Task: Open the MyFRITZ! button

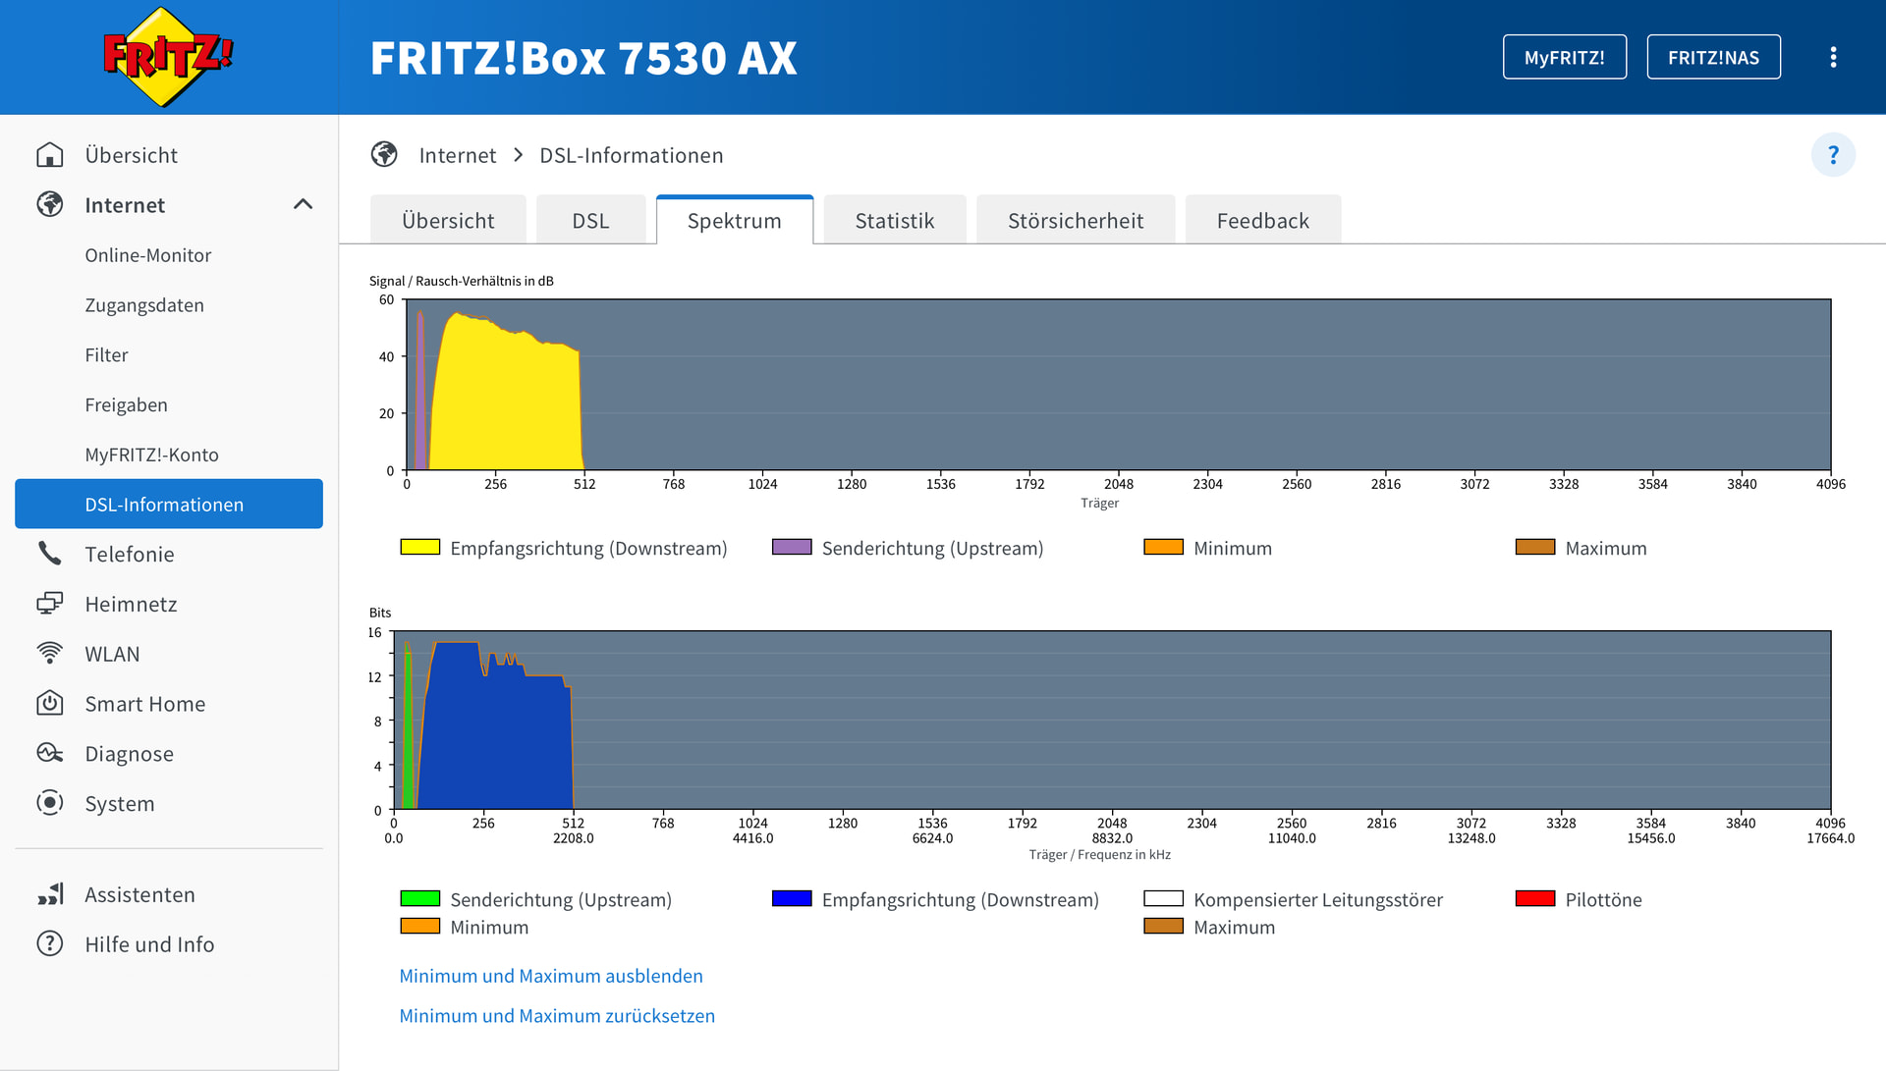Action: coord(1565,57)
